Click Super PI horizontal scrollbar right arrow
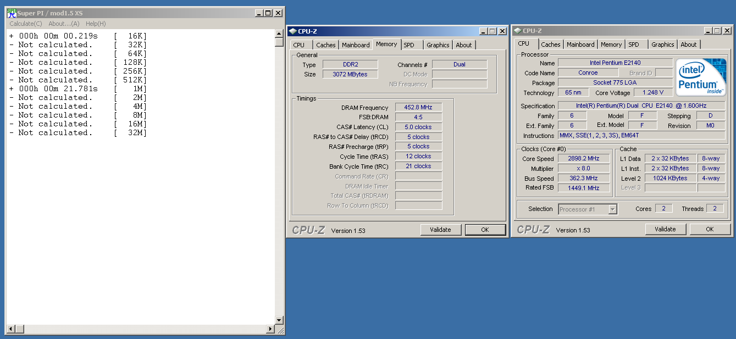This screenshot has width=736, height=339. click(270, 329)
